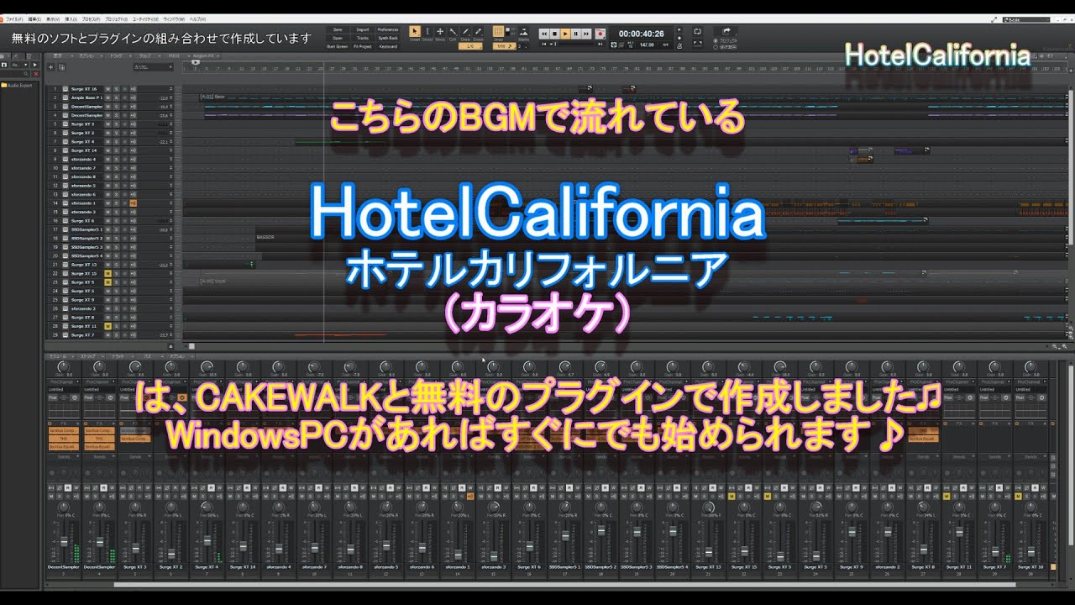Screen dimensions: 1075x605
Task: Open the Process menu
Action: (x=91, y=19)
